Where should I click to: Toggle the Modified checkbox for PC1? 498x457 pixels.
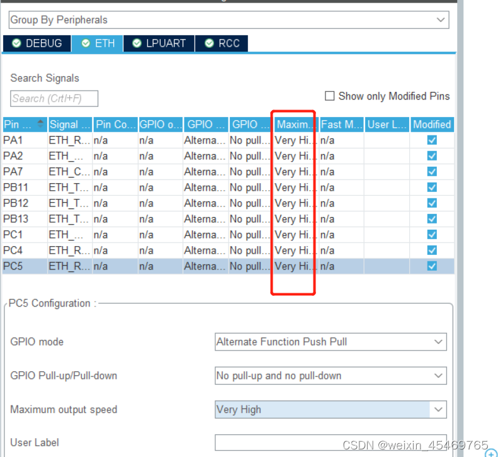click(x=432, y=234)
